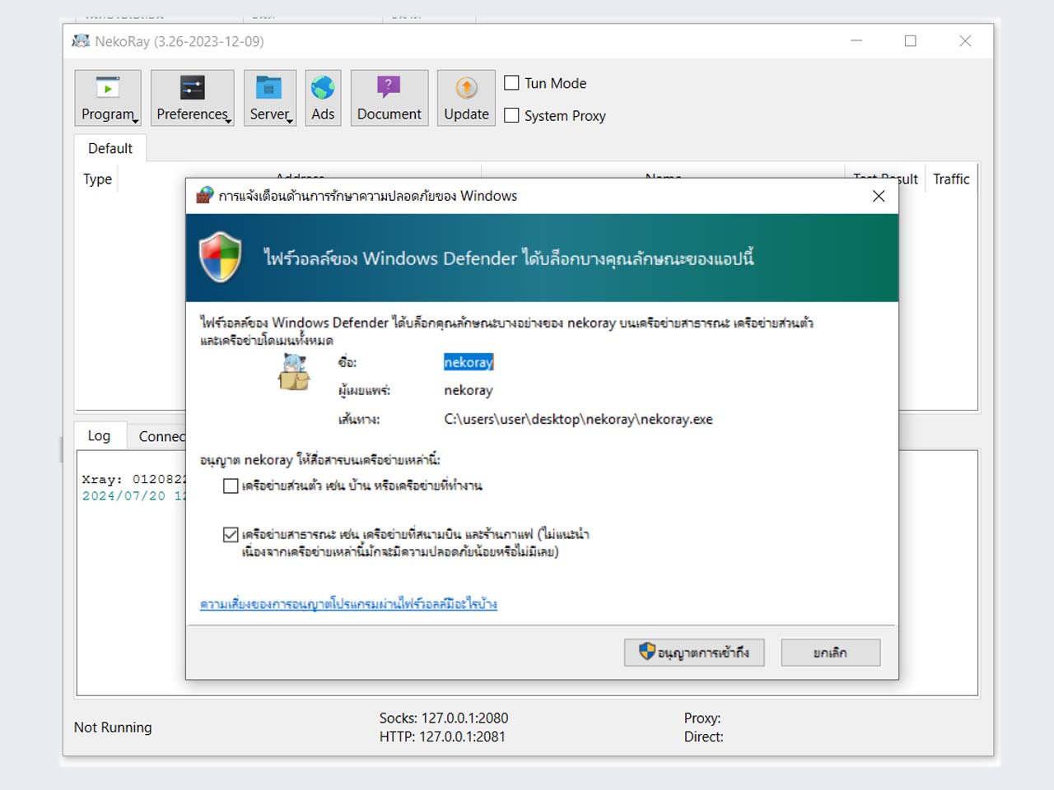Select the Default group tab
Screen dimensions: 1054x790
pyautogui.click(x=110, y=148)
